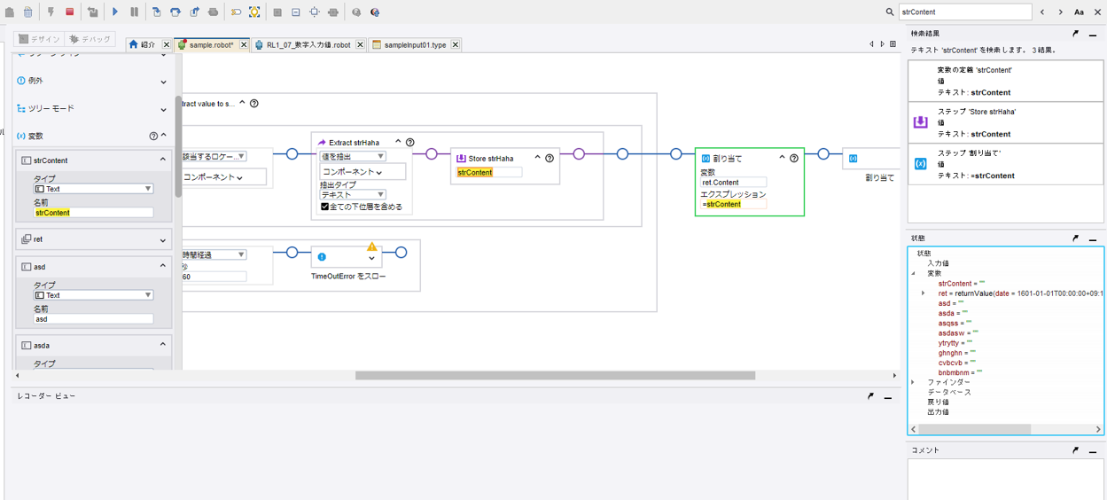Toggle Aa match case option
The width and height of the screenshot is (1107, 500).
(x=1079, y=12)
